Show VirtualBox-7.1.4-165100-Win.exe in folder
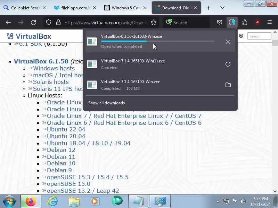This screenshot has height=208, width=278. (x=228, y=85)
